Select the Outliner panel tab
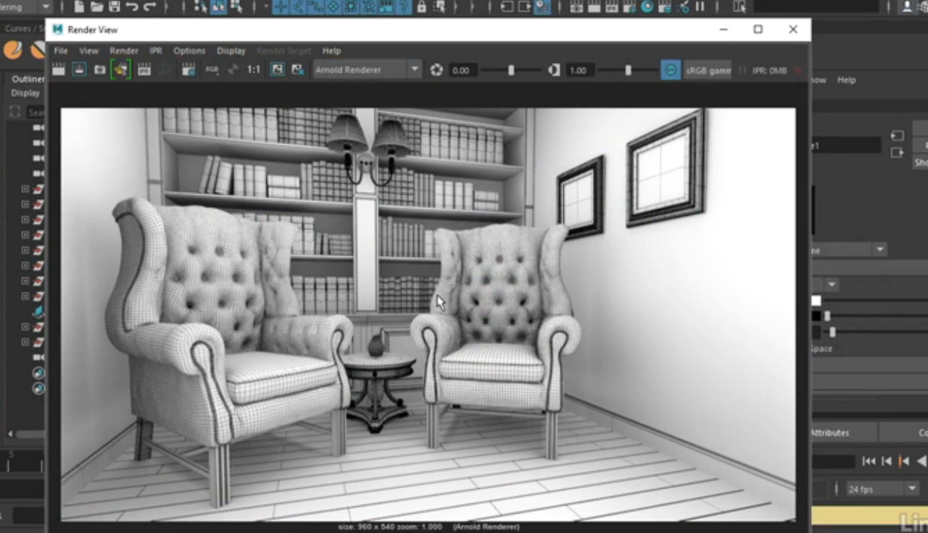928x533 pixels. 28,80
